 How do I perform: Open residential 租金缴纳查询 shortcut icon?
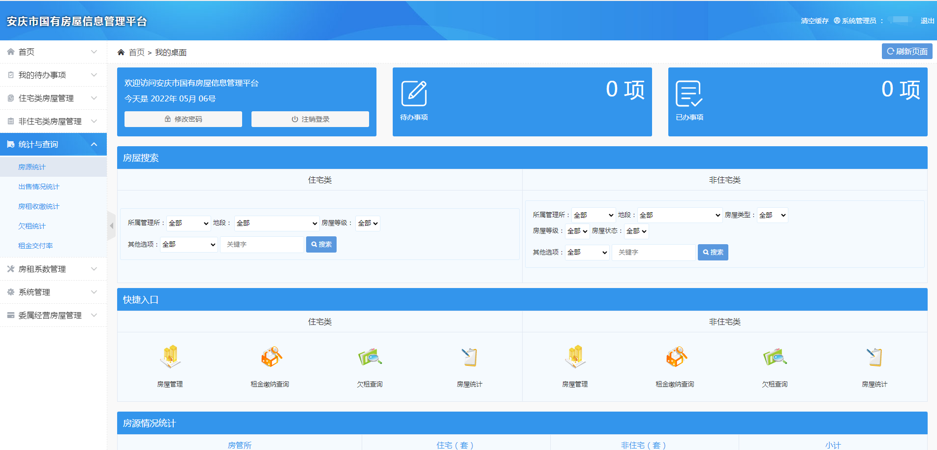click(270, 357)
